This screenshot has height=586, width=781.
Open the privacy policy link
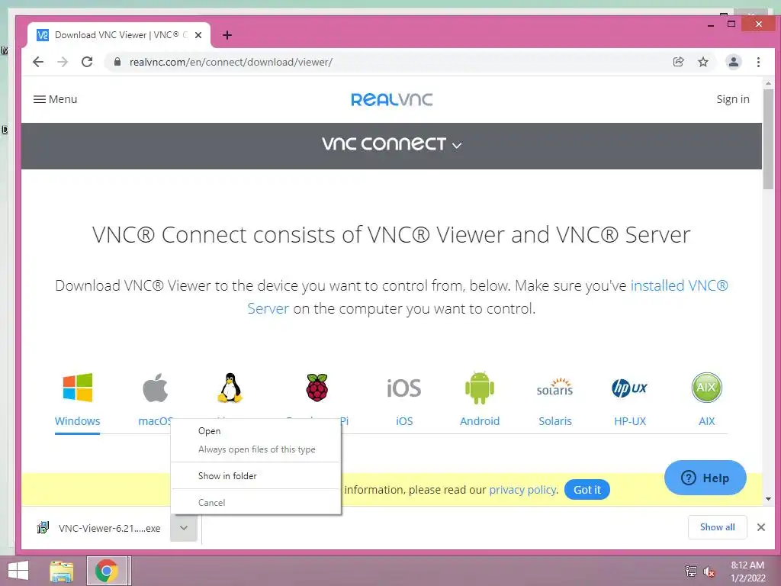[x=522, y=490]
